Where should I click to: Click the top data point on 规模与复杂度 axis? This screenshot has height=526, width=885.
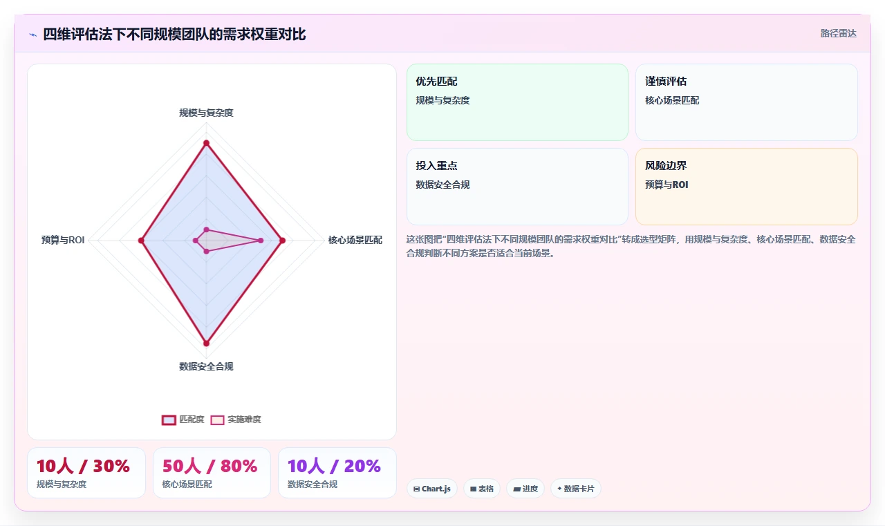[206, 143]
